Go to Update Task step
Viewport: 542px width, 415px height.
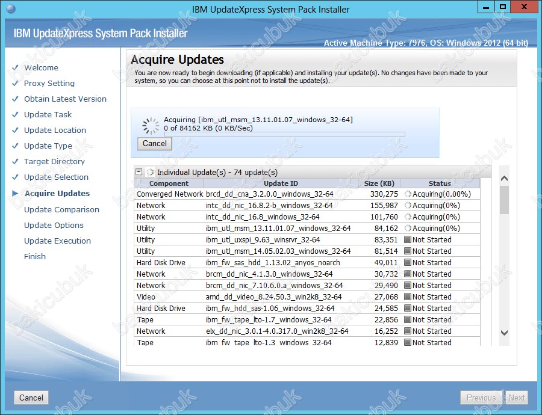coord(48,114)
